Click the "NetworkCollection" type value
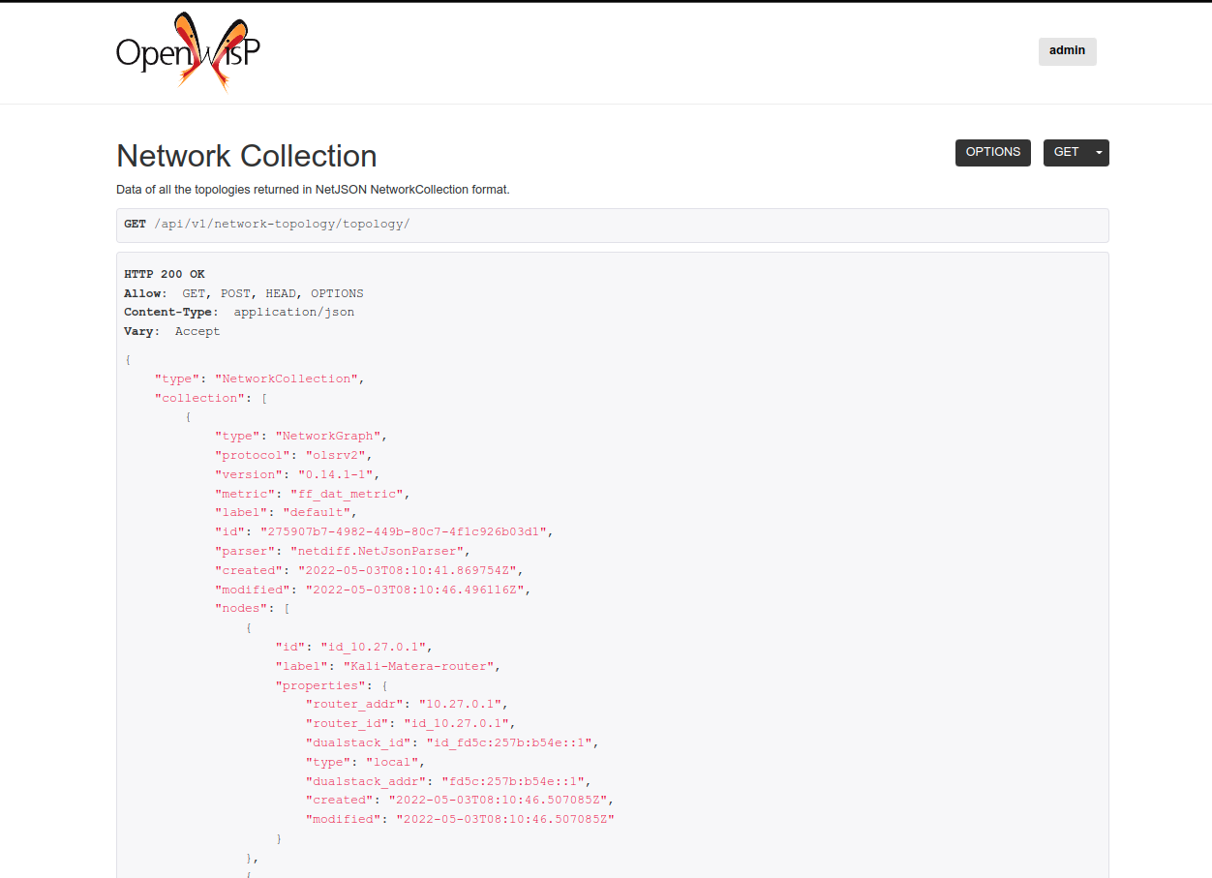This screenshot has height=878, width=1212. (288, 378)
